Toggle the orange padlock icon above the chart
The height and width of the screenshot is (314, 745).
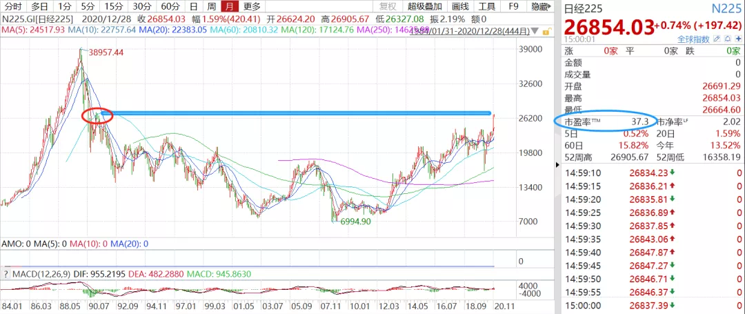[546, 32]
